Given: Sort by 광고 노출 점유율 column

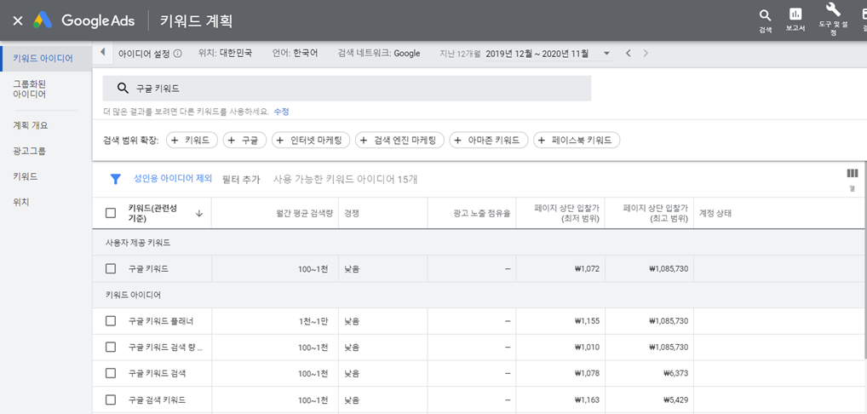Looking at the screenshot, I should click(x=480, y=213).
